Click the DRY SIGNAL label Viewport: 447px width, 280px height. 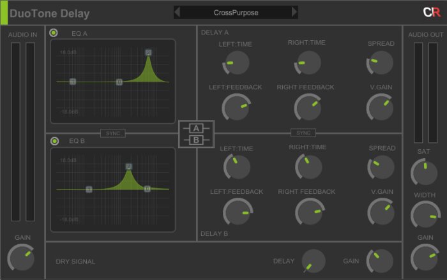75,262
